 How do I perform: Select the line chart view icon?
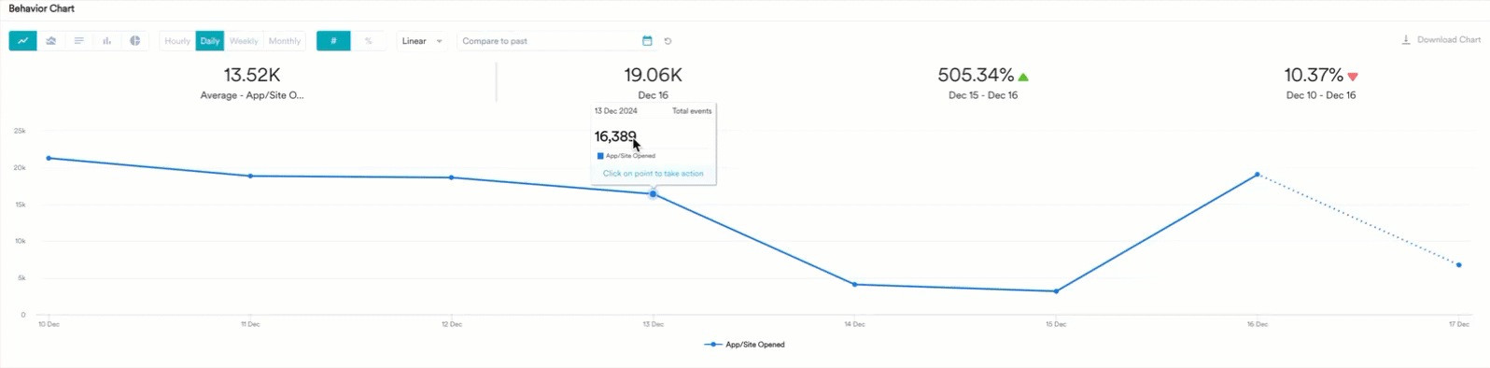pos(22,41)
